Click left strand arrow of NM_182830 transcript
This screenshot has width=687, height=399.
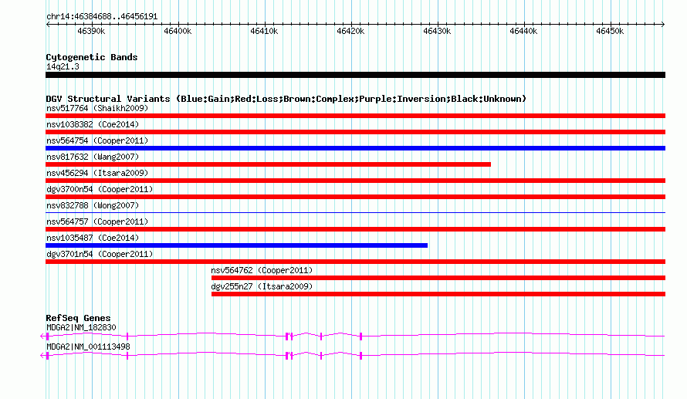pos(42,336)
